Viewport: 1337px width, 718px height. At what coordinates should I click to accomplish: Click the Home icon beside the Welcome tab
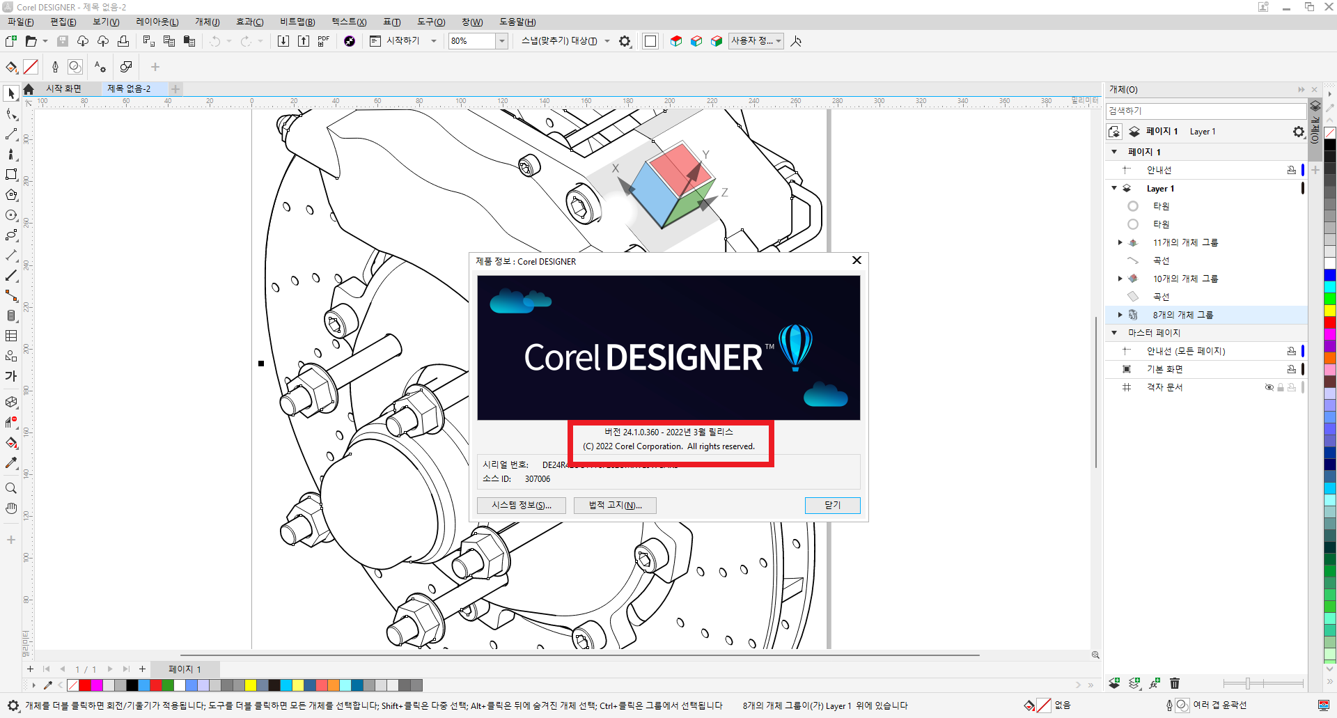tap(29, 89)
